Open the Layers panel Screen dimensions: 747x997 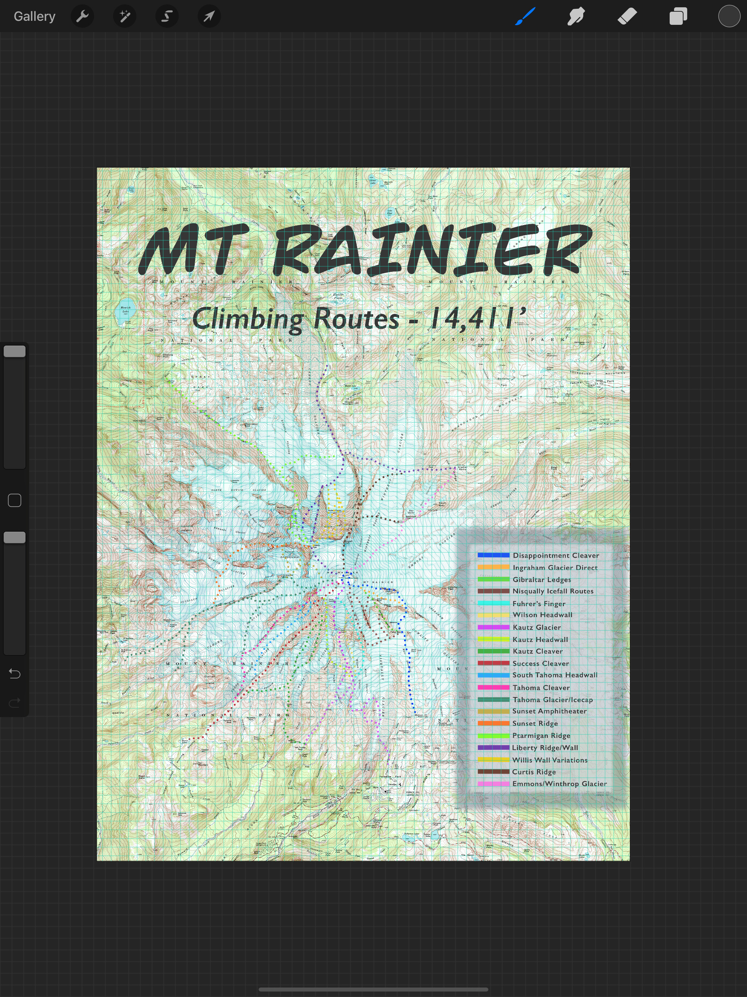(x=677, y=16)
